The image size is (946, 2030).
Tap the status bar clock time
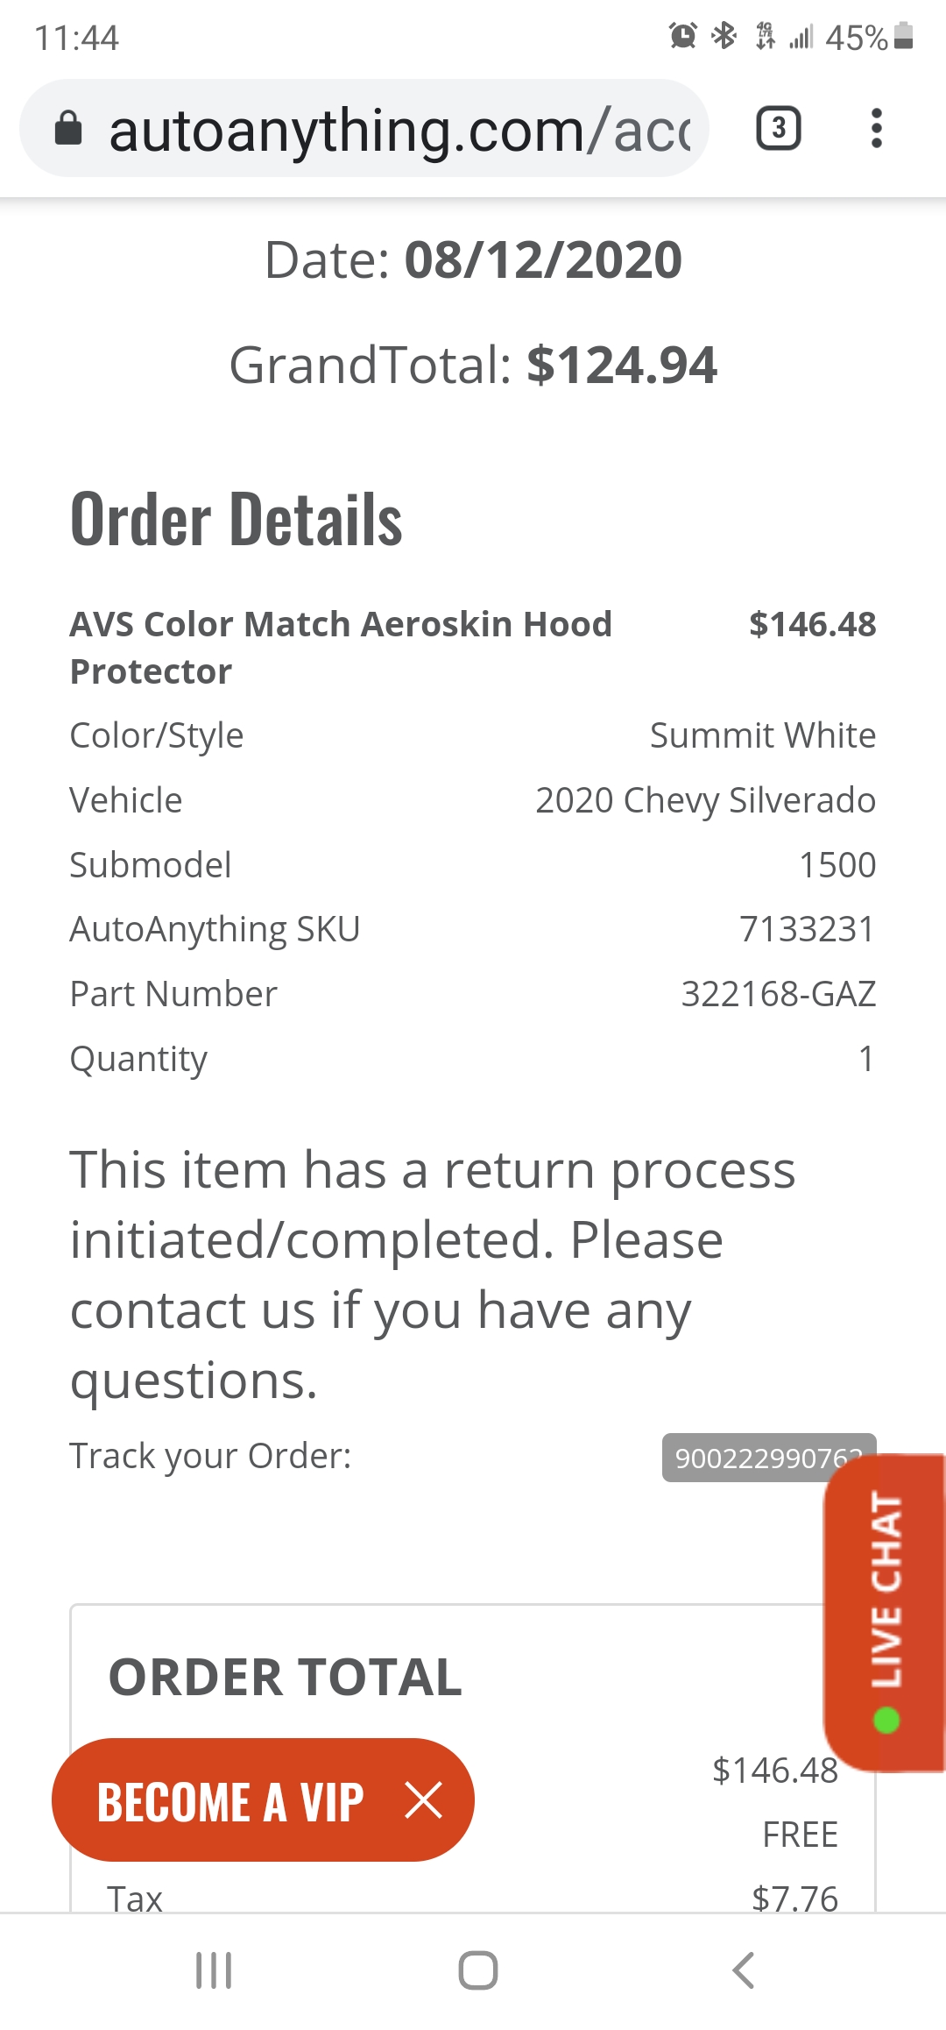point(76,38)
